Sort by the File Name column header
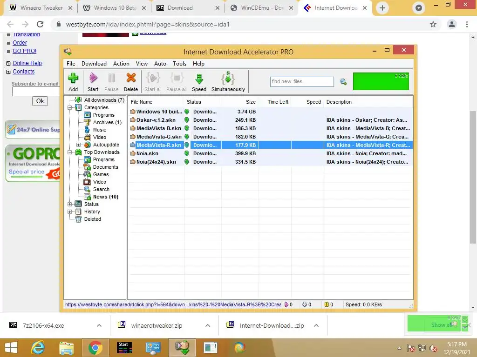Screen dimensions: 477x357 point(156,102)
